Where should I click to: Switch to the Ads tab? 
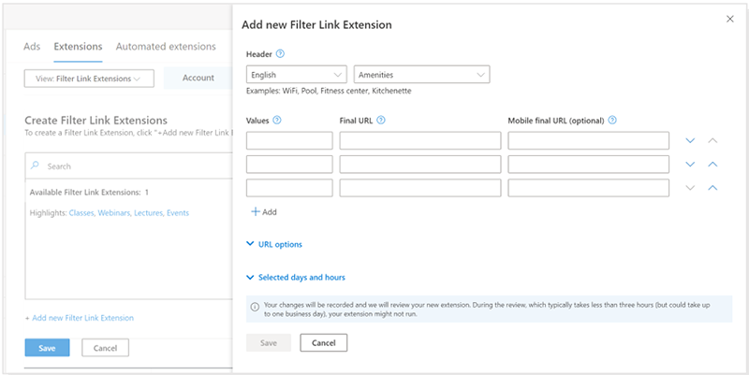coord(32,46)
